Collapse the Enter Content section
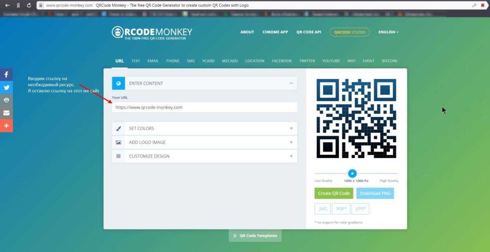The image size is (490, 252). tap(291, 83)
